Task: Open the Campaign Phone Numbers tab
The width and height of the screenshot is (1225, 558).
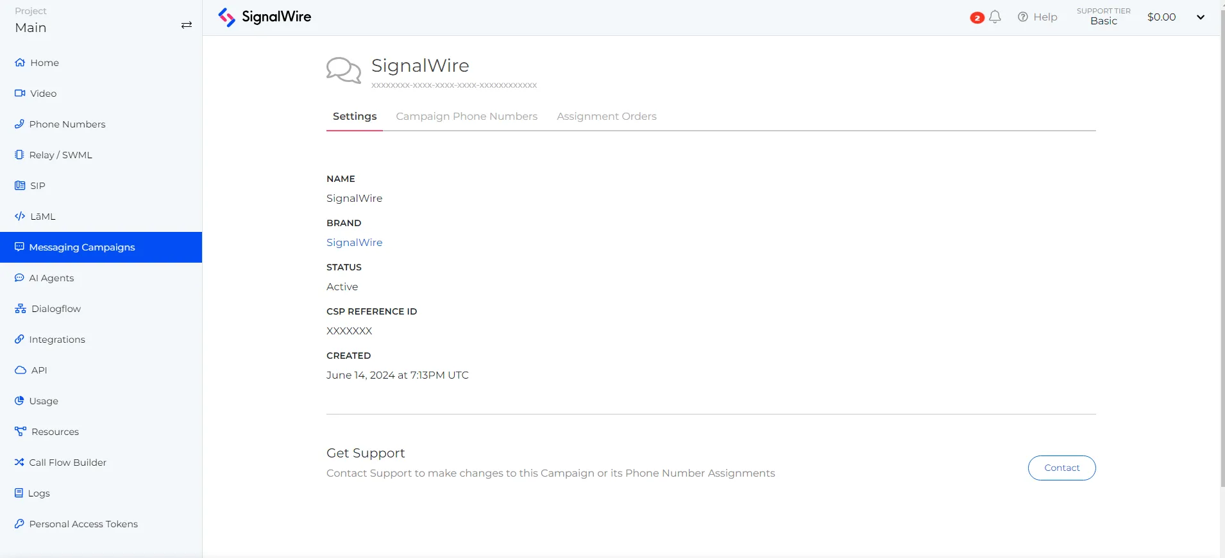Action: [466, 117]
